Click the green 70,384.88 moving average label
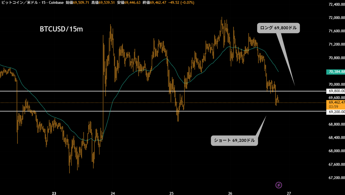This screenshot has width=345, height=195. [336, 72]
